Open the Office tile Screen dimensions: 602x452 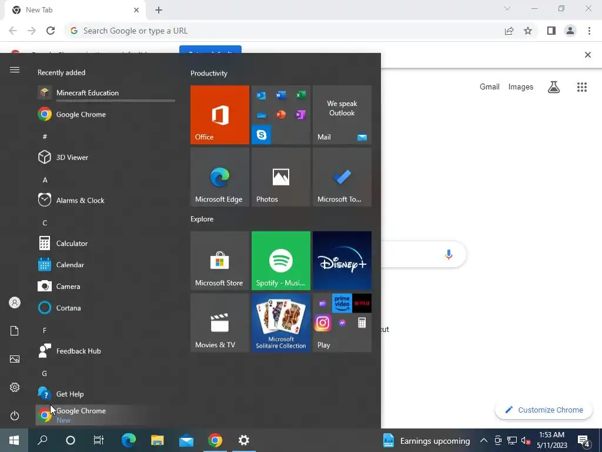[x=220, y=115]
